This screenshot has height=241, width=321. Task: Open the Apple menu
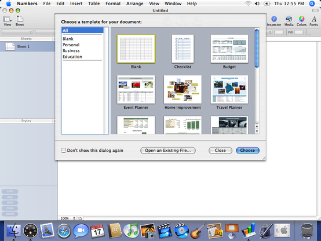point(9,3)
